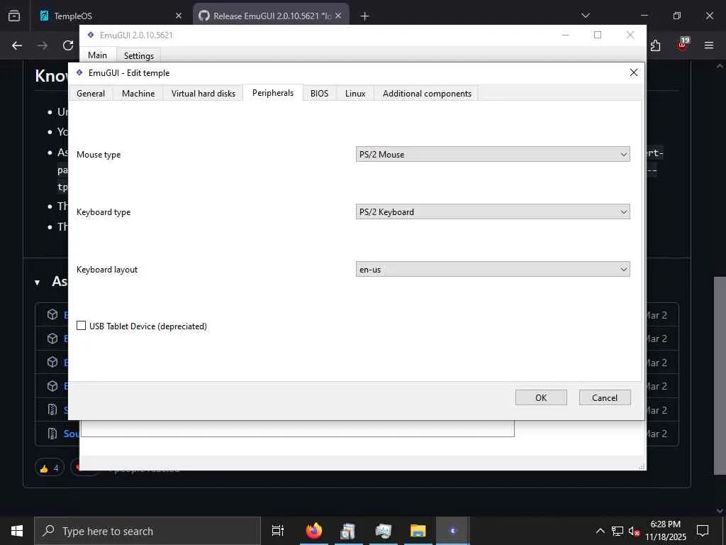Viewport: 726px width, 545px height.
Task: Collapse the Assets section triangle
Action: click(37, 282)
